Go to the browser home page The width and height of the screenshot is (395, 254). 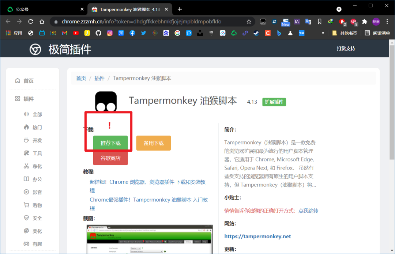click(42, 22)
